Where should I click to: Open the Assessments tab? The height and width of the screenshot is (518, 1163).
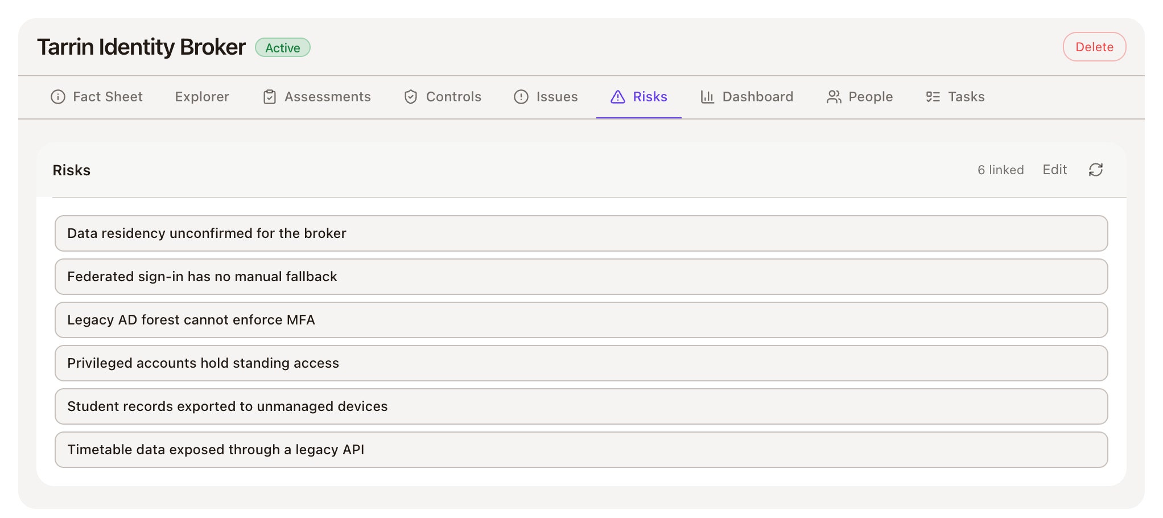pyautogui.click(x=317, y=97)
